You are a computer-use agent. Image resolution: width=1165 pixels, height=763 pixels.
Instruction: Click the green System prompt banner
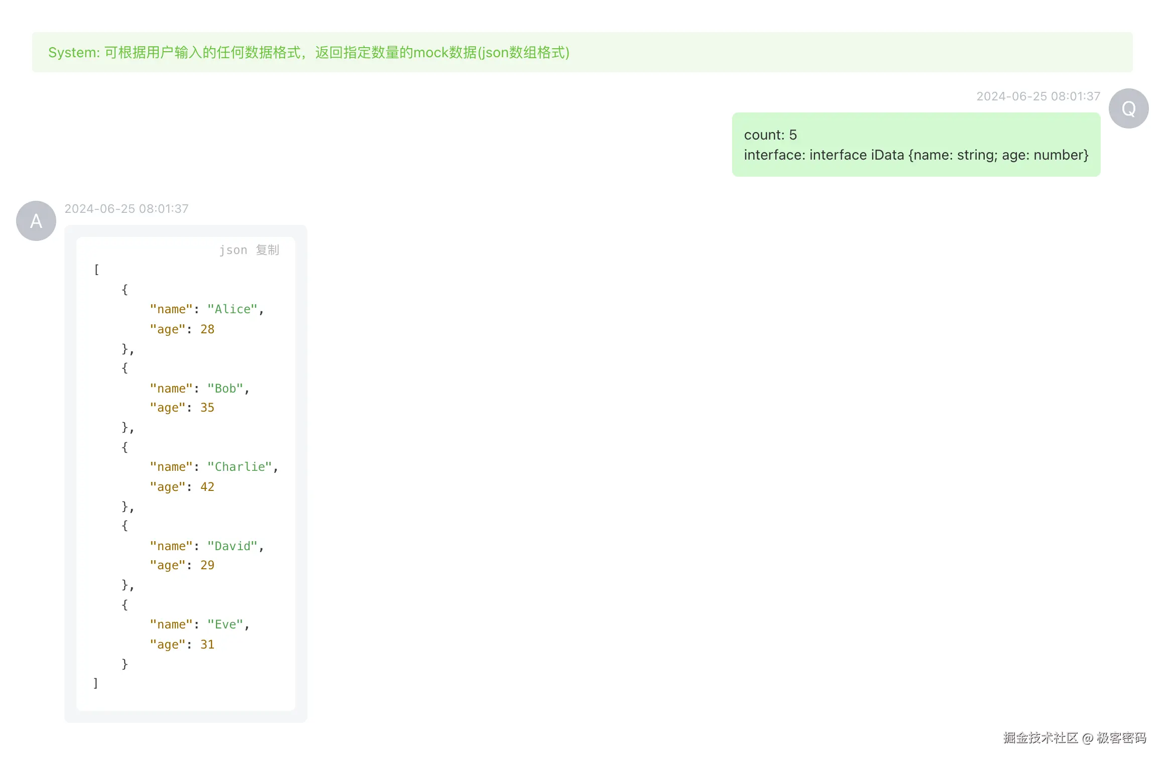582,52
